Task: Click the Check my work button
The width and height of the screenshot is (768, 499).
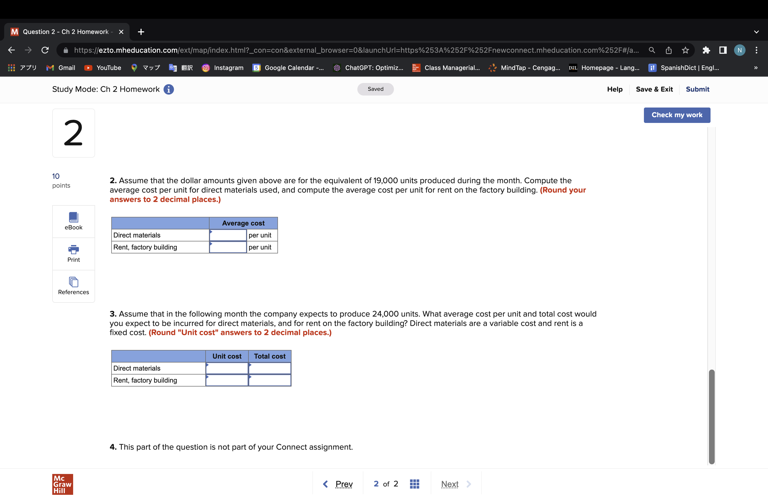Action: (x=677, y=115)
